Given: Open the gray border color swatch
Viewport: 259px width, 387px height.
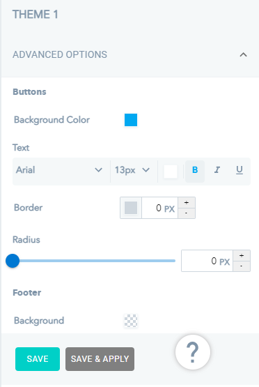Looking at the screenshot, I should point(131,208).
